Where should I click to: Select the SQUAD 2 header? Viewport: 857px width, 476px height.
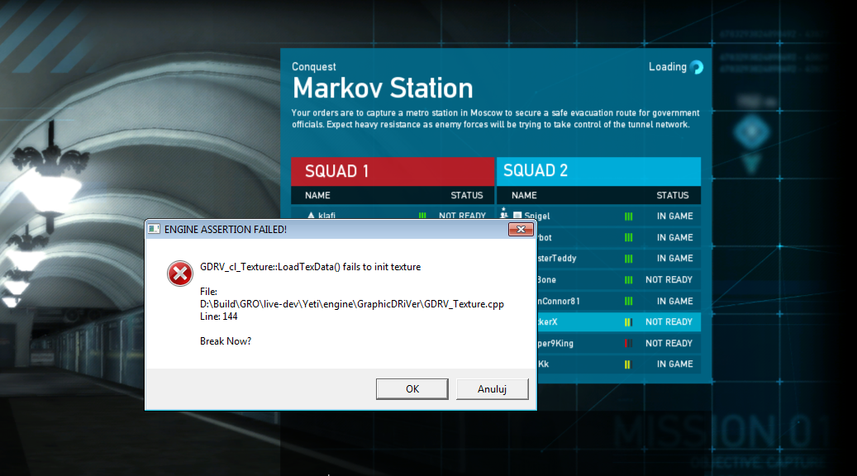point(598,171)
